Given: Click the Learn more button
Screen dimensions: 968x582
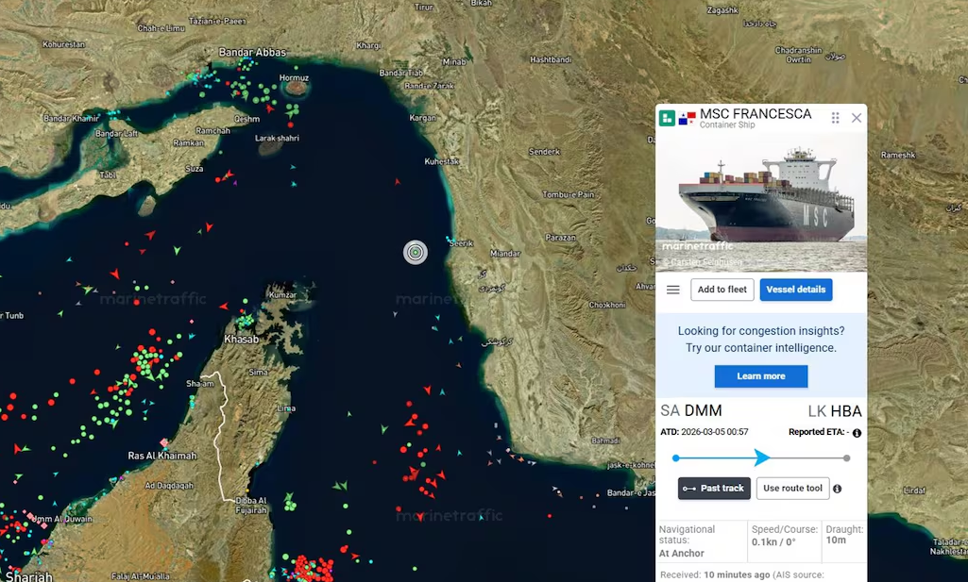Looking at the screenshot, I should click(761, 376).
